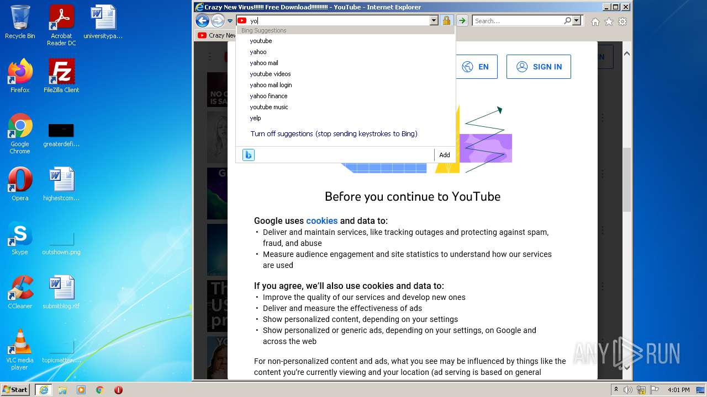Click the Search box in Internet Explorer

(x=518, y=21)
